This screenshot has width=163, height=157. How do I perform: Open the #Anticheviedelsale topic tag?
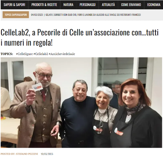62,54
